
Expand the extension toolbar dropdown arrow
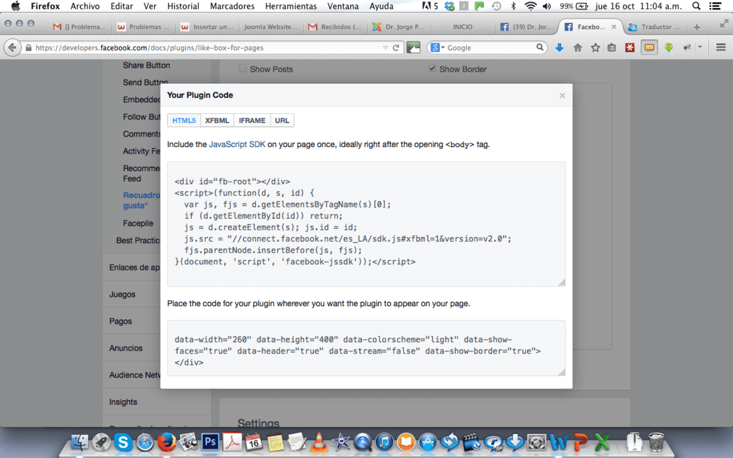[700, 47]
